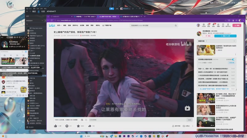Open the 老孙聊游戏 uploader avatar
Screen dimensions: 247x138
199,33
